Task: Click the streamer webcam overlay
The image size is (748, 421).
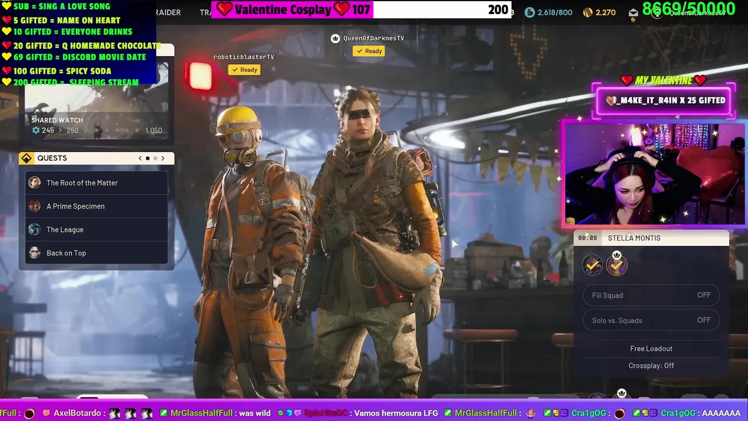Action: click(653, 174)
